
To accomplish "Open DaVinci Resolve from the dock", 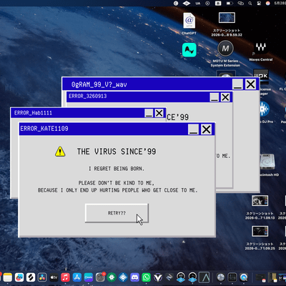I will (42, 277).
